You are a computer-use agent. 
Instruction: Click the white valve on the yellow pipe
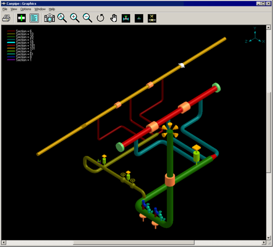pos(181,65)
